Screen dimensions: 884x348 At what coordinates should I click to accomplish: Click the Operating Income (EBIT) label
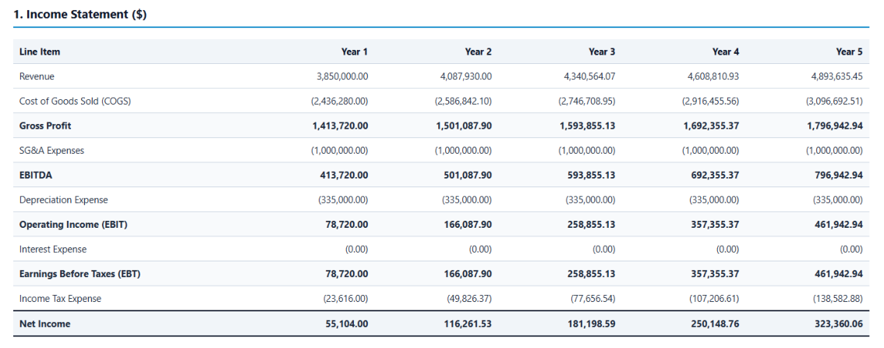[73, 225]
